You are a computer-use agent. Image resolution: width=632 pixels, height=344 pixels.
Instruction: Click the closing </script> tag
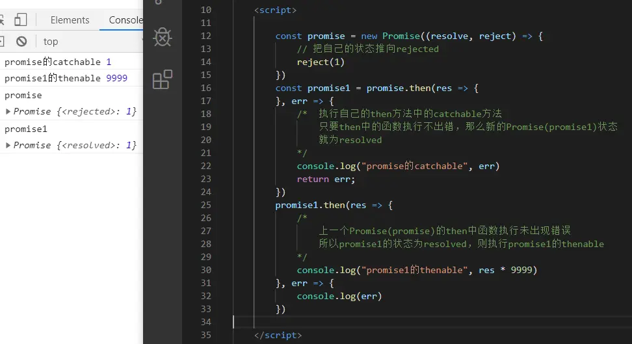click(278, 335)
